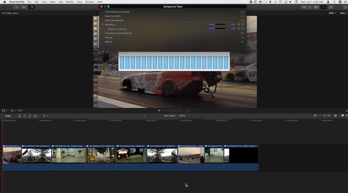Image resolution: width=348 pixels, height=193 pixels.
Task: Collapse the Rendering disclosure triangle
Action: click(x=102, y=25)
